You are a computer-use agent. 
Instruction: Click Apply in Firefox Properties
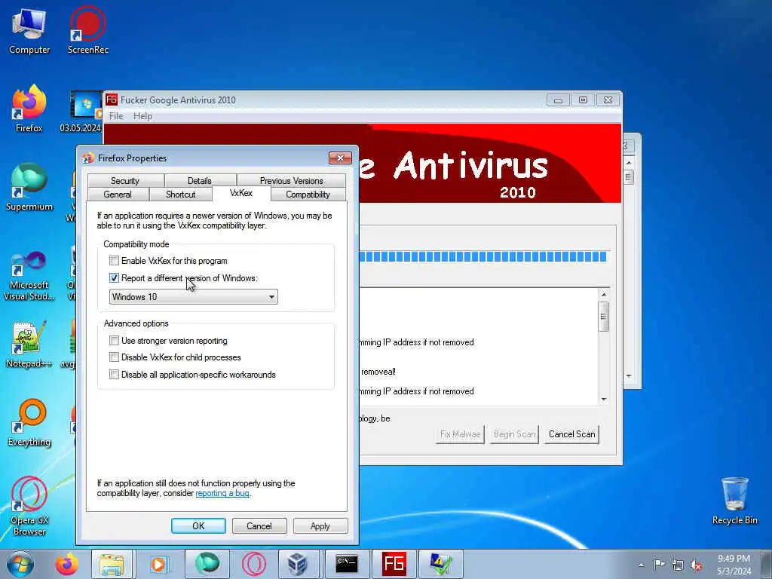pos(320,525)
